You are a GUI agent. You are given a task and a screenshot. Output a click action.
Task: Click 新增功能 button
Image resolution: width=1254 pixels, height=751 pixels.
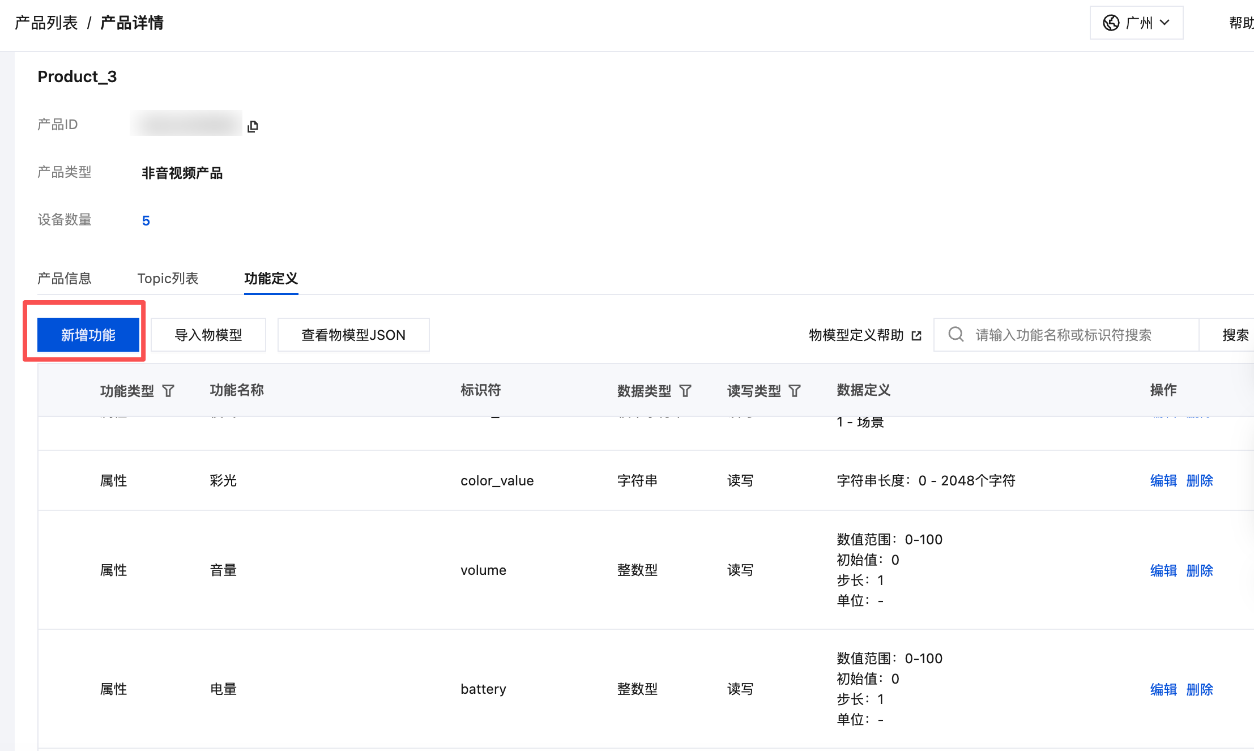tap(88, 335)
